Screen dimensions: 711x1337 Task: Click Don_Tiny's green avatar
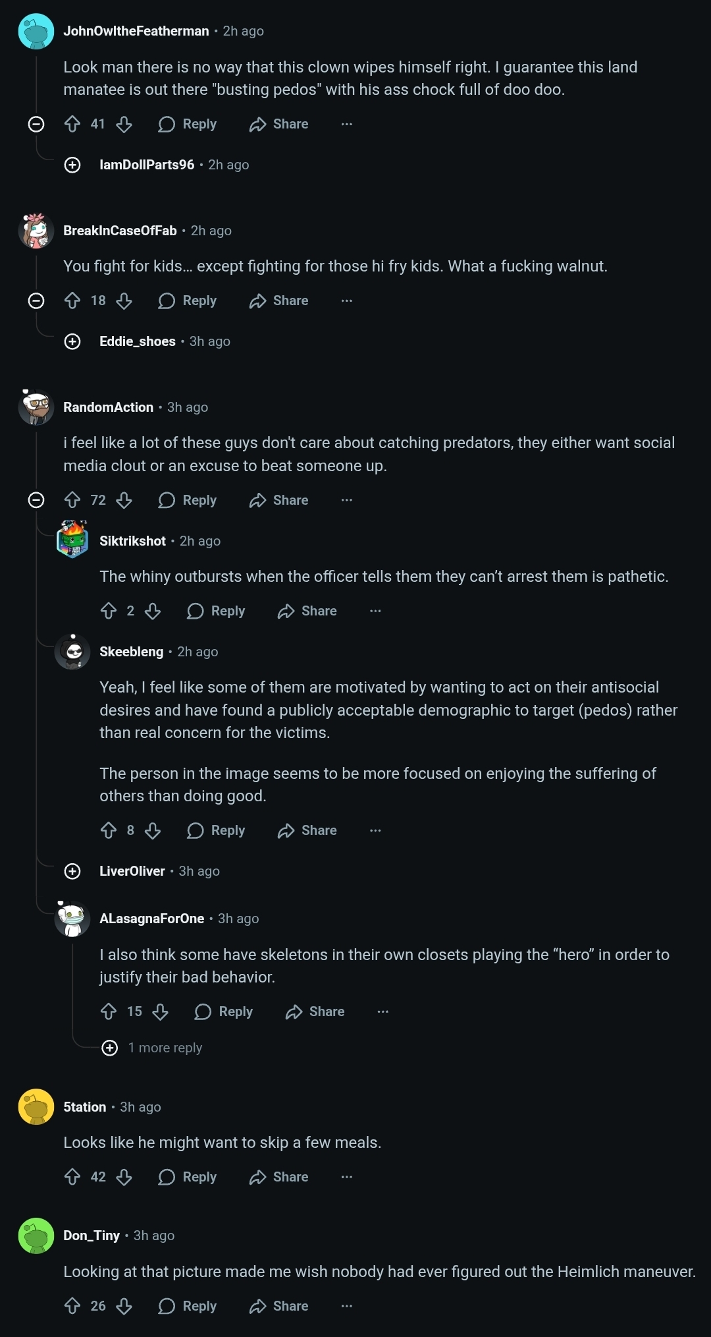coord(36,1236)
